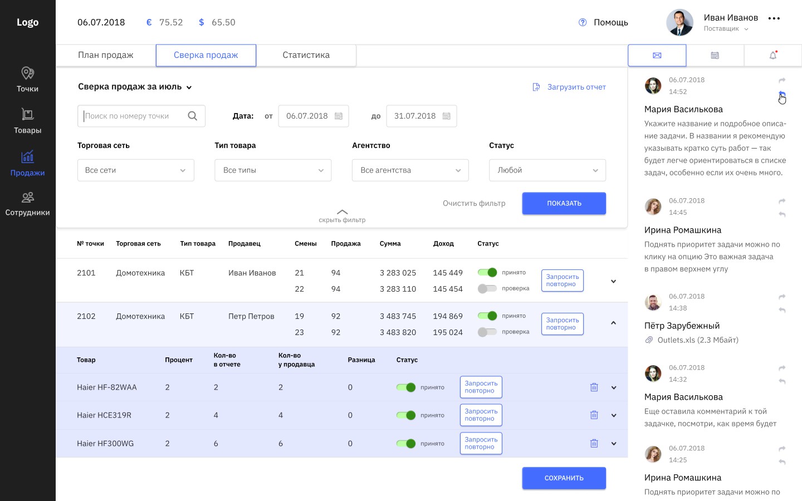Expand Haier HF300WG row

click(614, 444)
